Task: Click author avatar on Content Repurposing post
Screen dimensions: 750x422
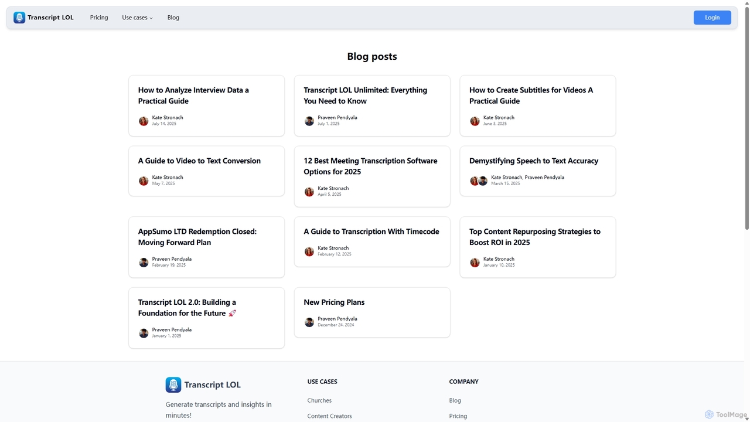Action: click(x=475, y=263)
